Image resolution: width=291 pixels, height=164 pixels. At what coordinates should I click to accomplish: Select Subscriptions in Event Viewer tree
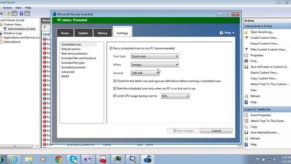click(x=12, y=42)
